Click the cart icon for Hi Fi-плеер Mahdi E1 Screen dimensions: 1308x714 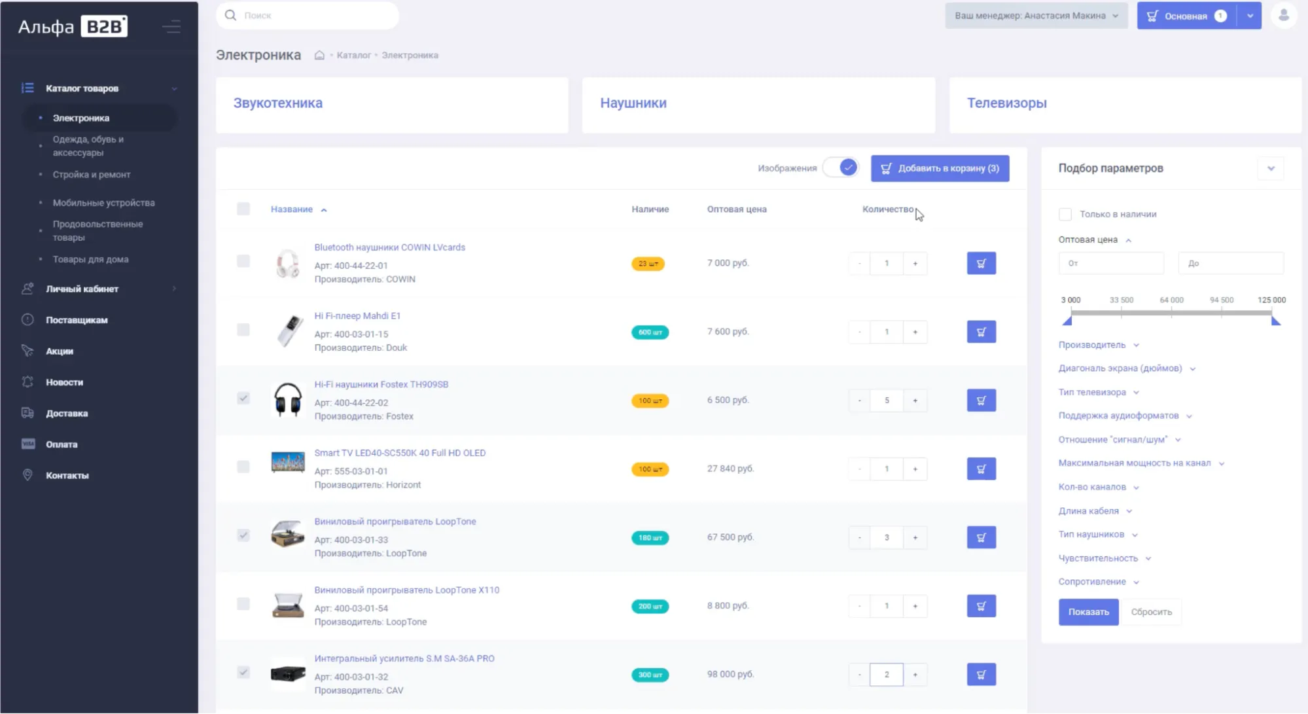(x=981, y=332)
